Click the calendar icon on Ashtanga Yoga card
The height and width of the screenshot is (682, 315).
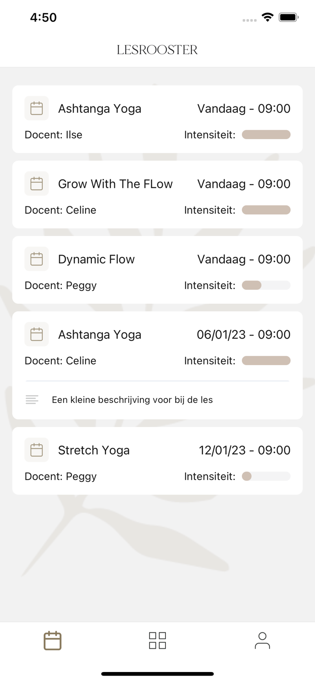click(x=36, y=108)
